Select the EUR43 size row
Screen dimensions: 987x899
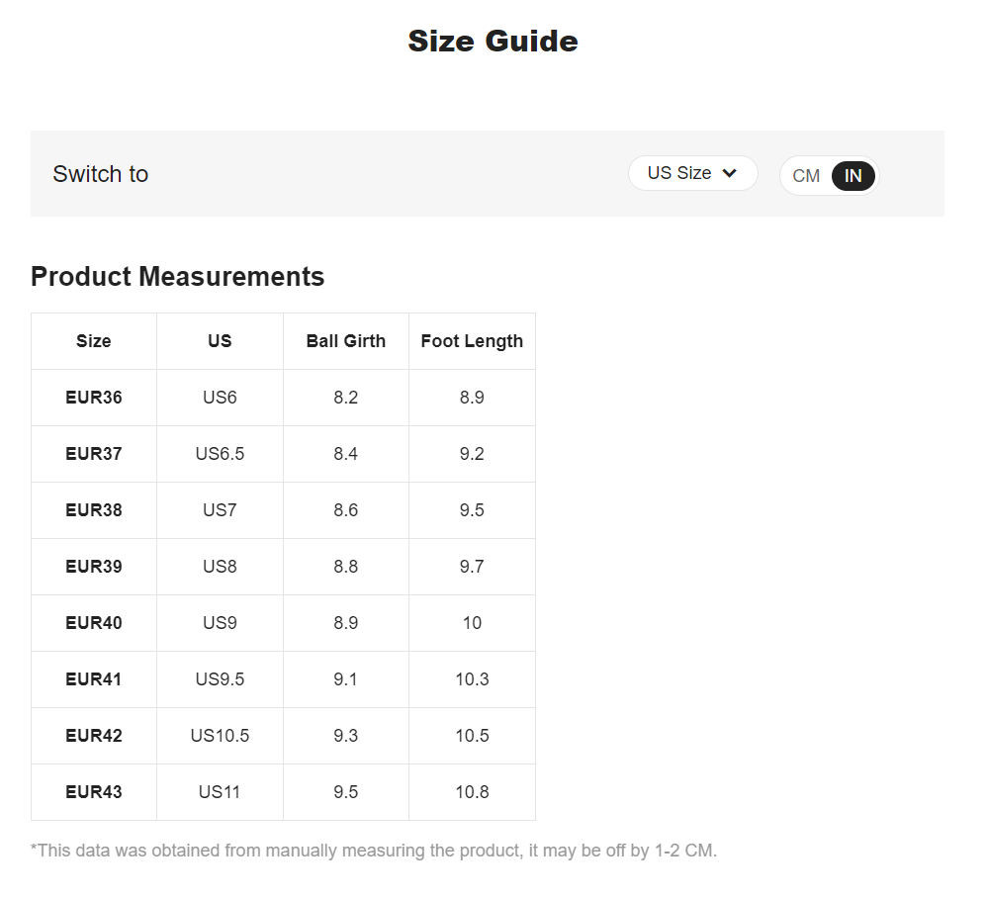(x=94, y=792)
